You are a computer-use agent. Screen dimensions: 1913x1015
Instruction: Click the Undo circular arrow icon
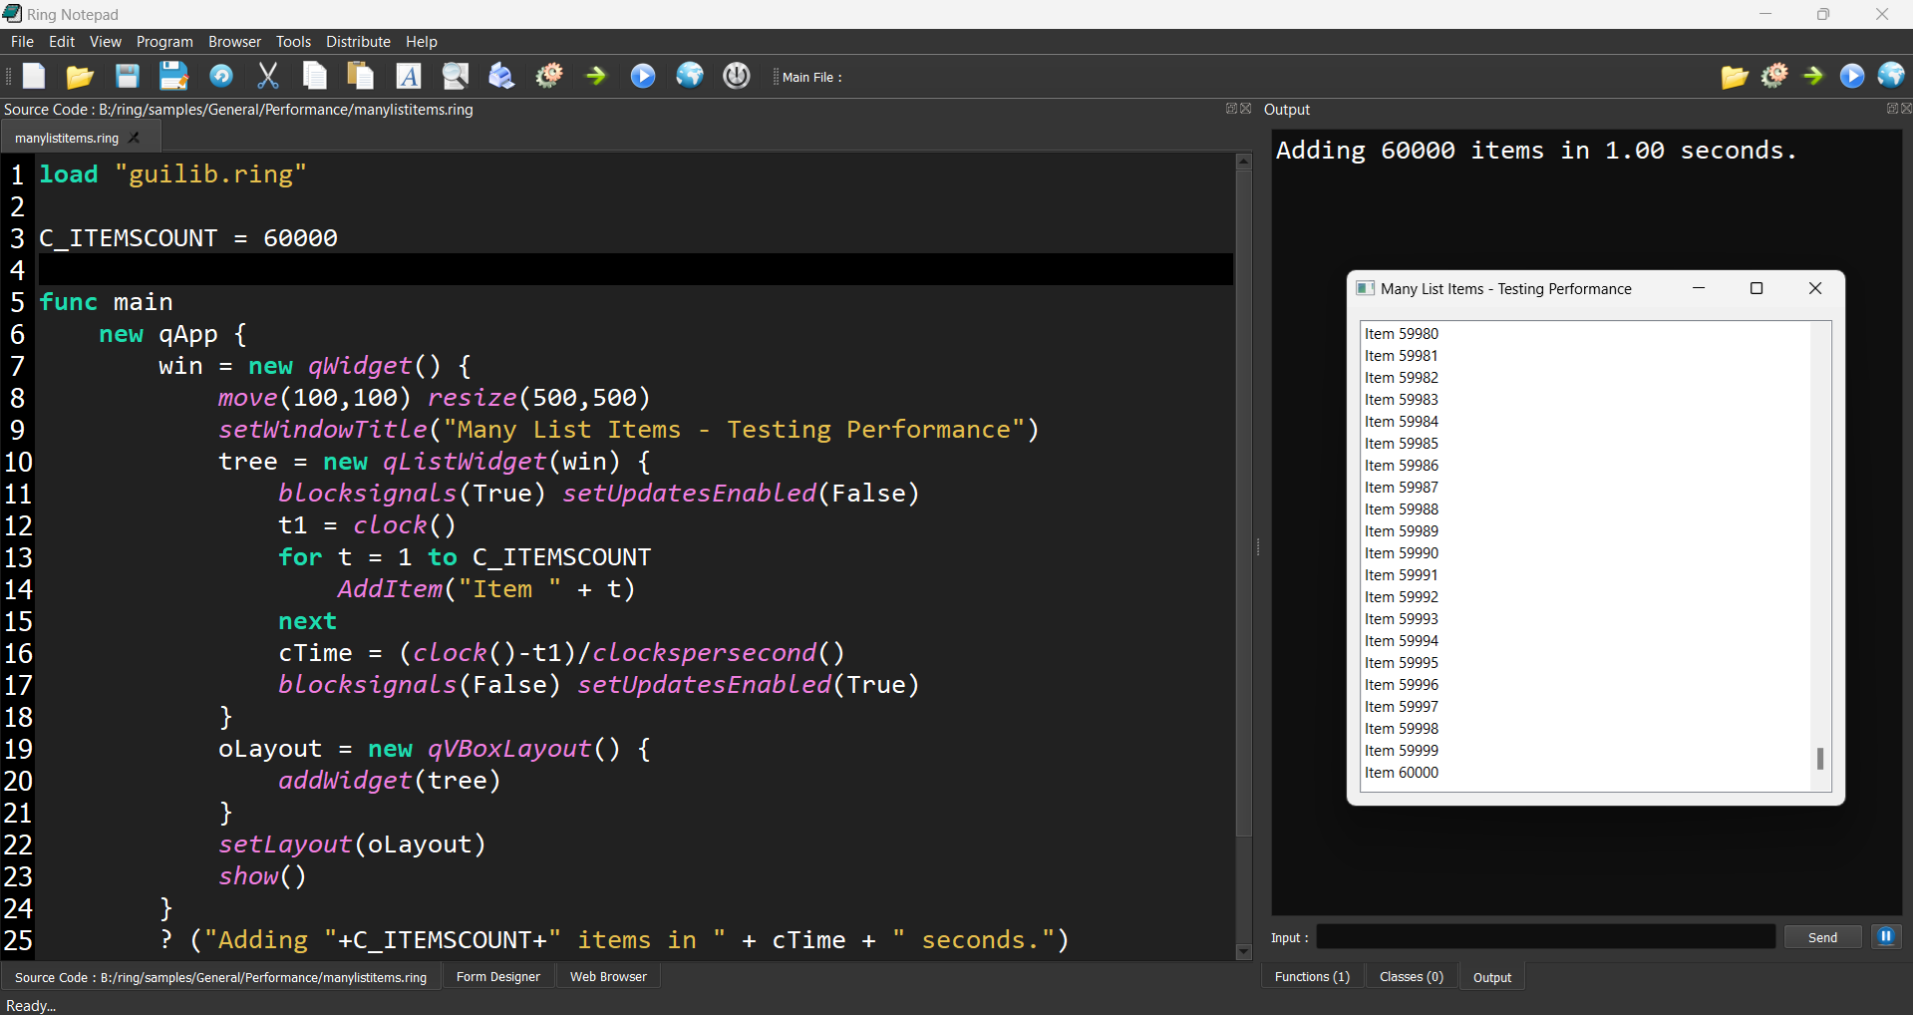tap(221, 76)
